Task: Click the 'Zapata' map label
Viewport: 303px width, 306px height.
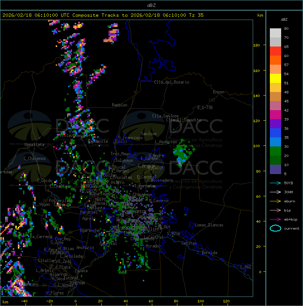Action: pos(81,271)
